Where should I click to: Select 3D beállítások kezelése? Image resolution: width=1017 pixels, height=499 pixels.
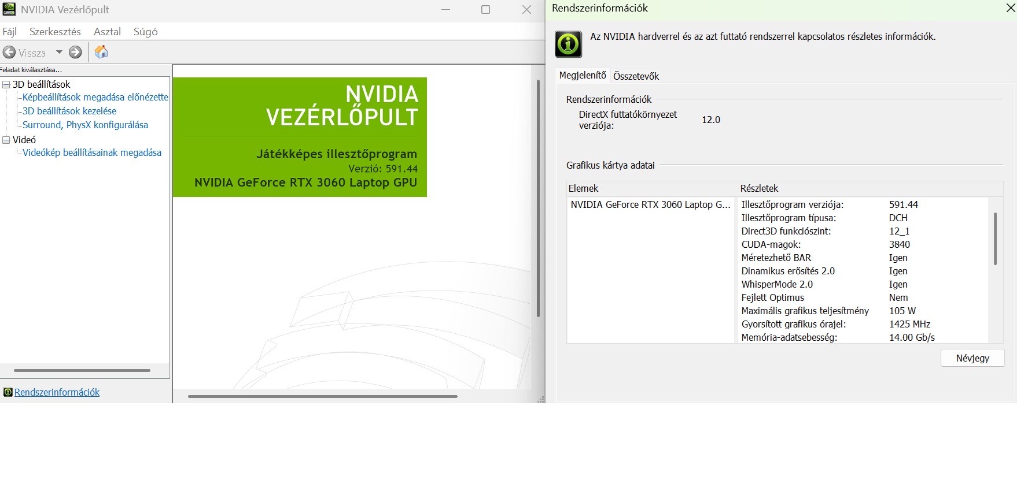(x=69, y=111)
